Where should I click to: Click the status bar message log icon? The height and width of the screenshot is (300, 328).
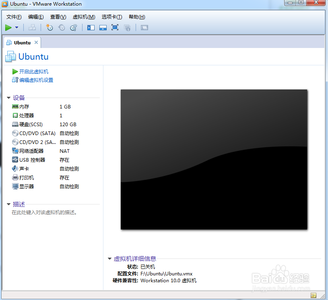314,295
